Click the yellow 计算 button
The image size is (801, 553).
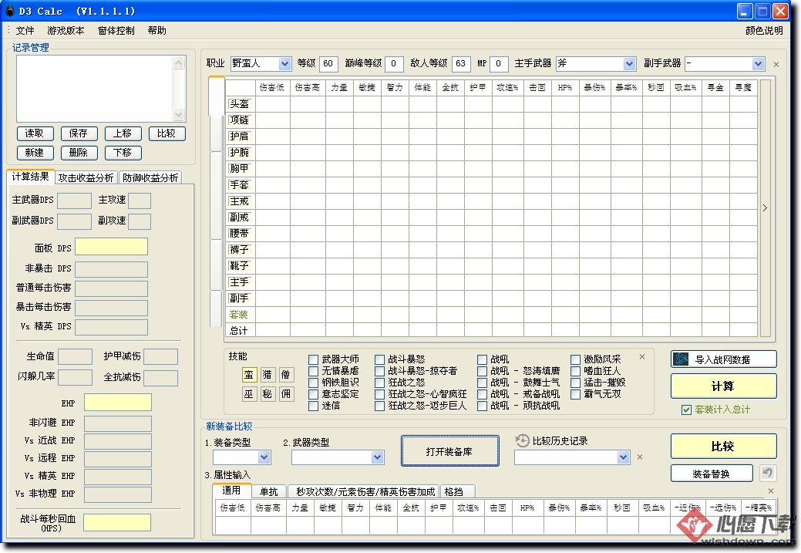pos(722,386)
